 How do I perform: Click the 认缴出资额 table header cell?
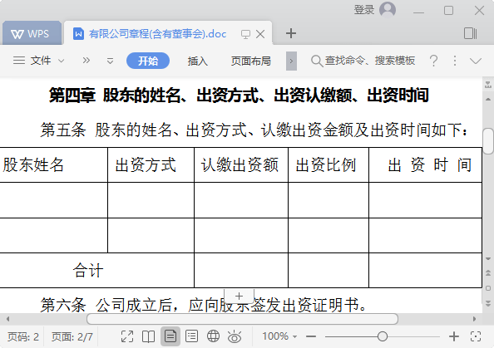pyautogui.click(x=241, y=165)
